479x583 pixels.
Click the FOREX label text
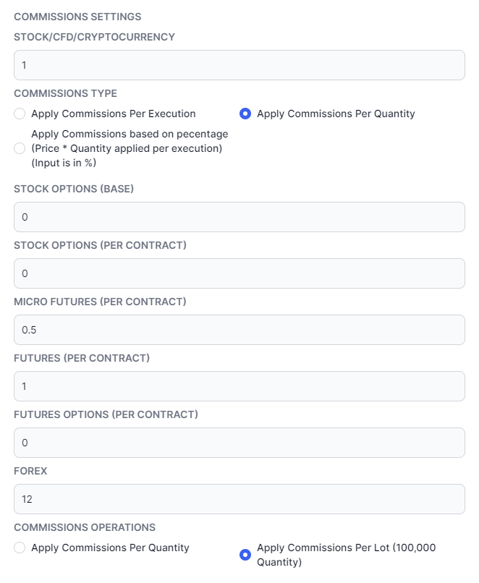[x=30, y=471]
